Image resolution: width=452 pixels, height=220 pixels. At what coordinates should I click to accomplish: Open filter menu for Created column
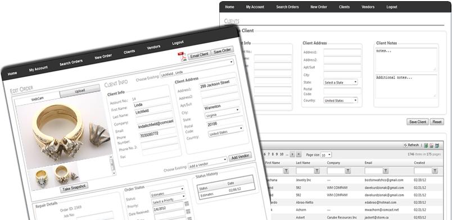[x=435, y=171]
